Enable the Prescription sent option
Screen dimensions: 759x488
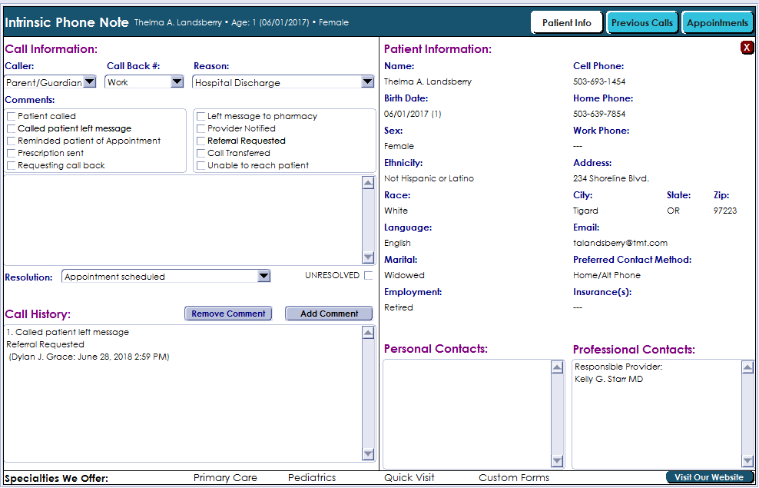[x=12, y=154]
